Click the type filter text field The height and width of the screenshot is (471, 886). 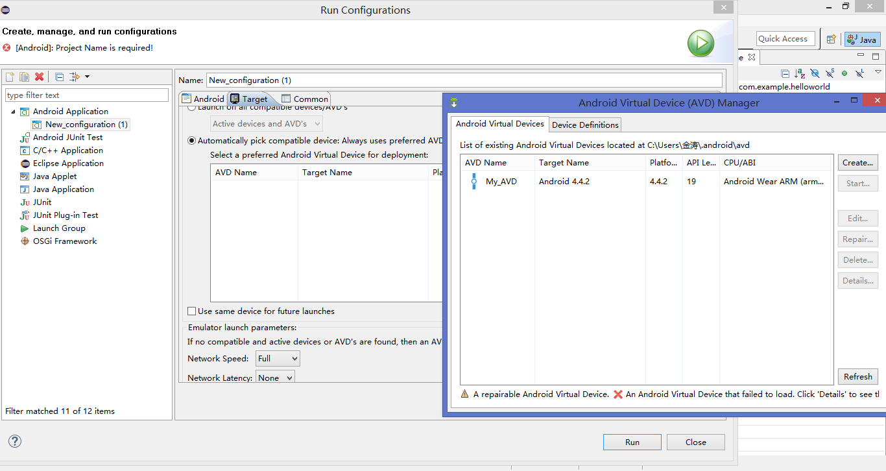point(86,95)
